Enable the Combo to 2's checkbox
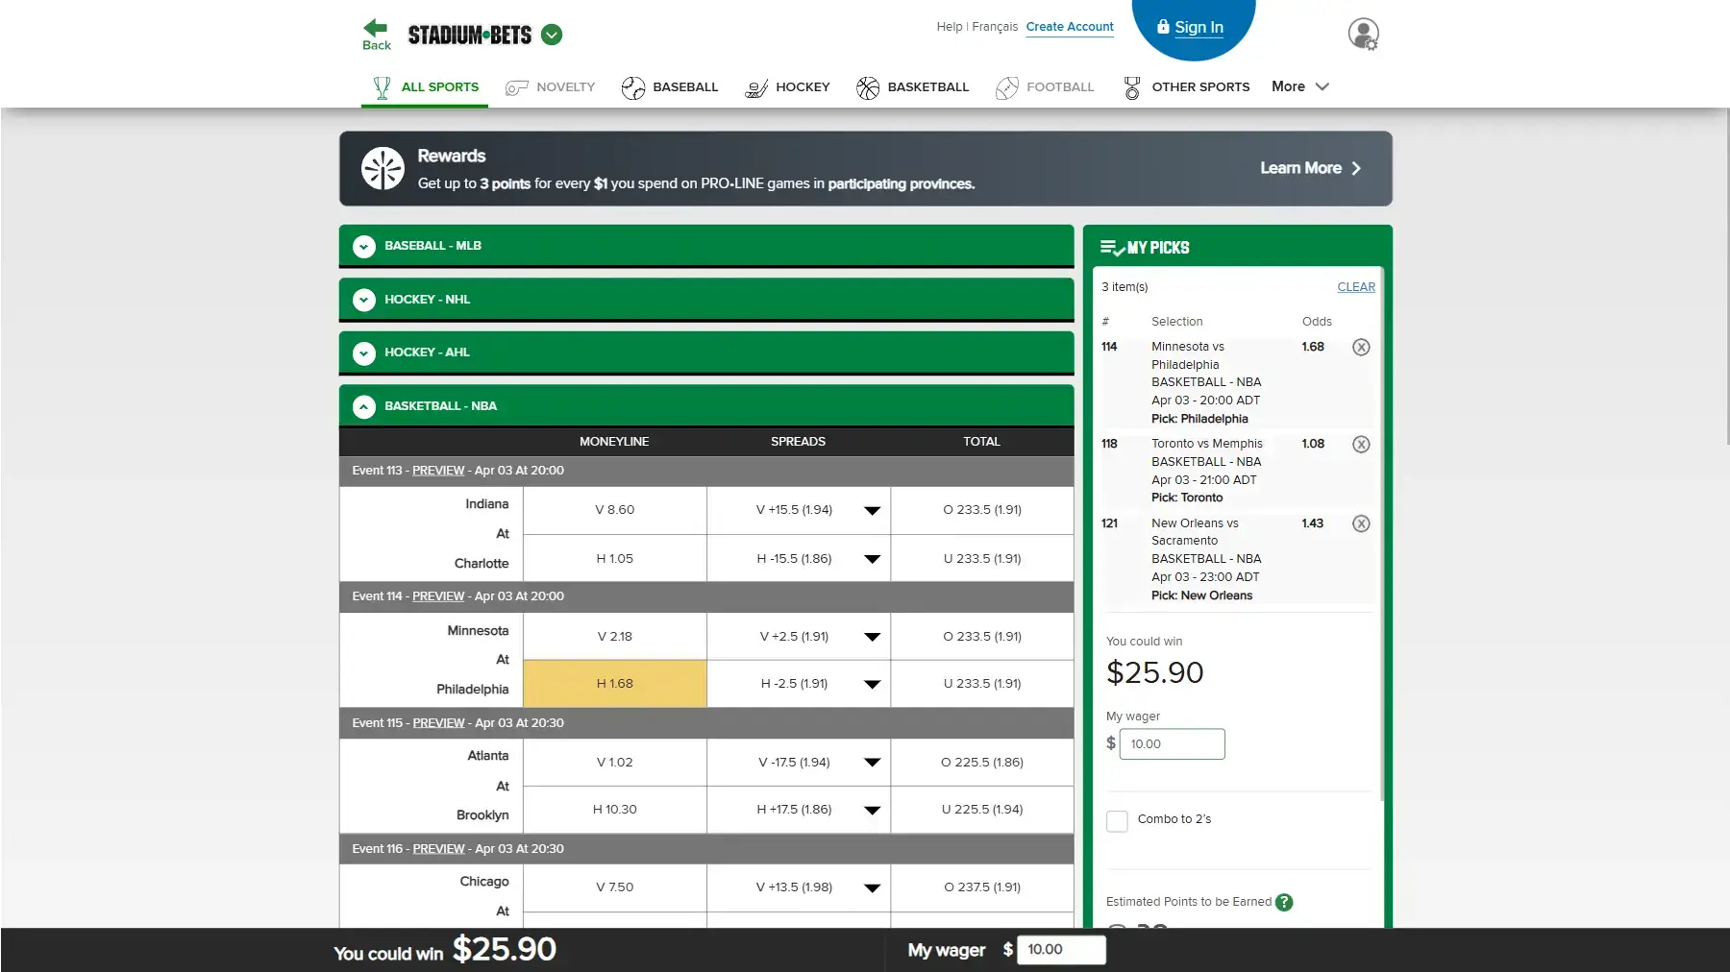This screenshot has height=972, width=1730. click(x=1117, y=820)
